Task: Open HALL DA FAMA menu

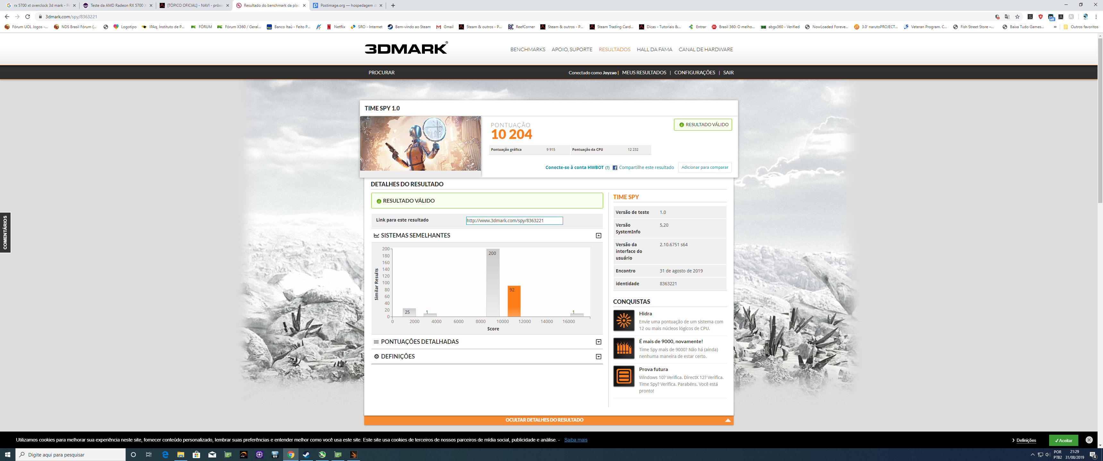Action: tap(654, 50)
